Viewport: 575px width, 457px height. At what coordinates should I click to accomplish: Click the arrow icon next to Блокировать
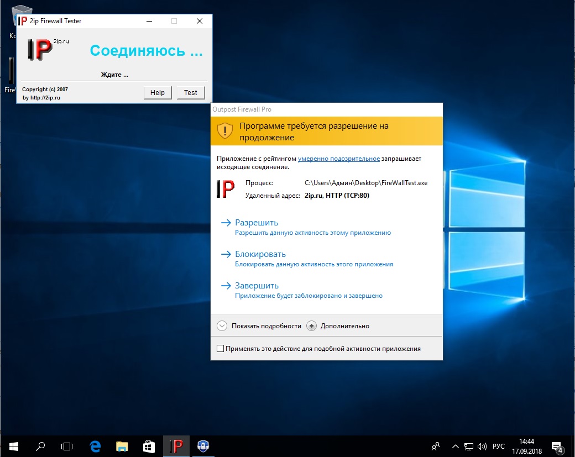226,254
